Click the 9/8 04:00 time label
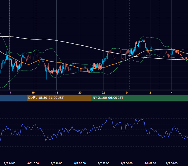The image size is (188, 166). click(x=172, y=163)
